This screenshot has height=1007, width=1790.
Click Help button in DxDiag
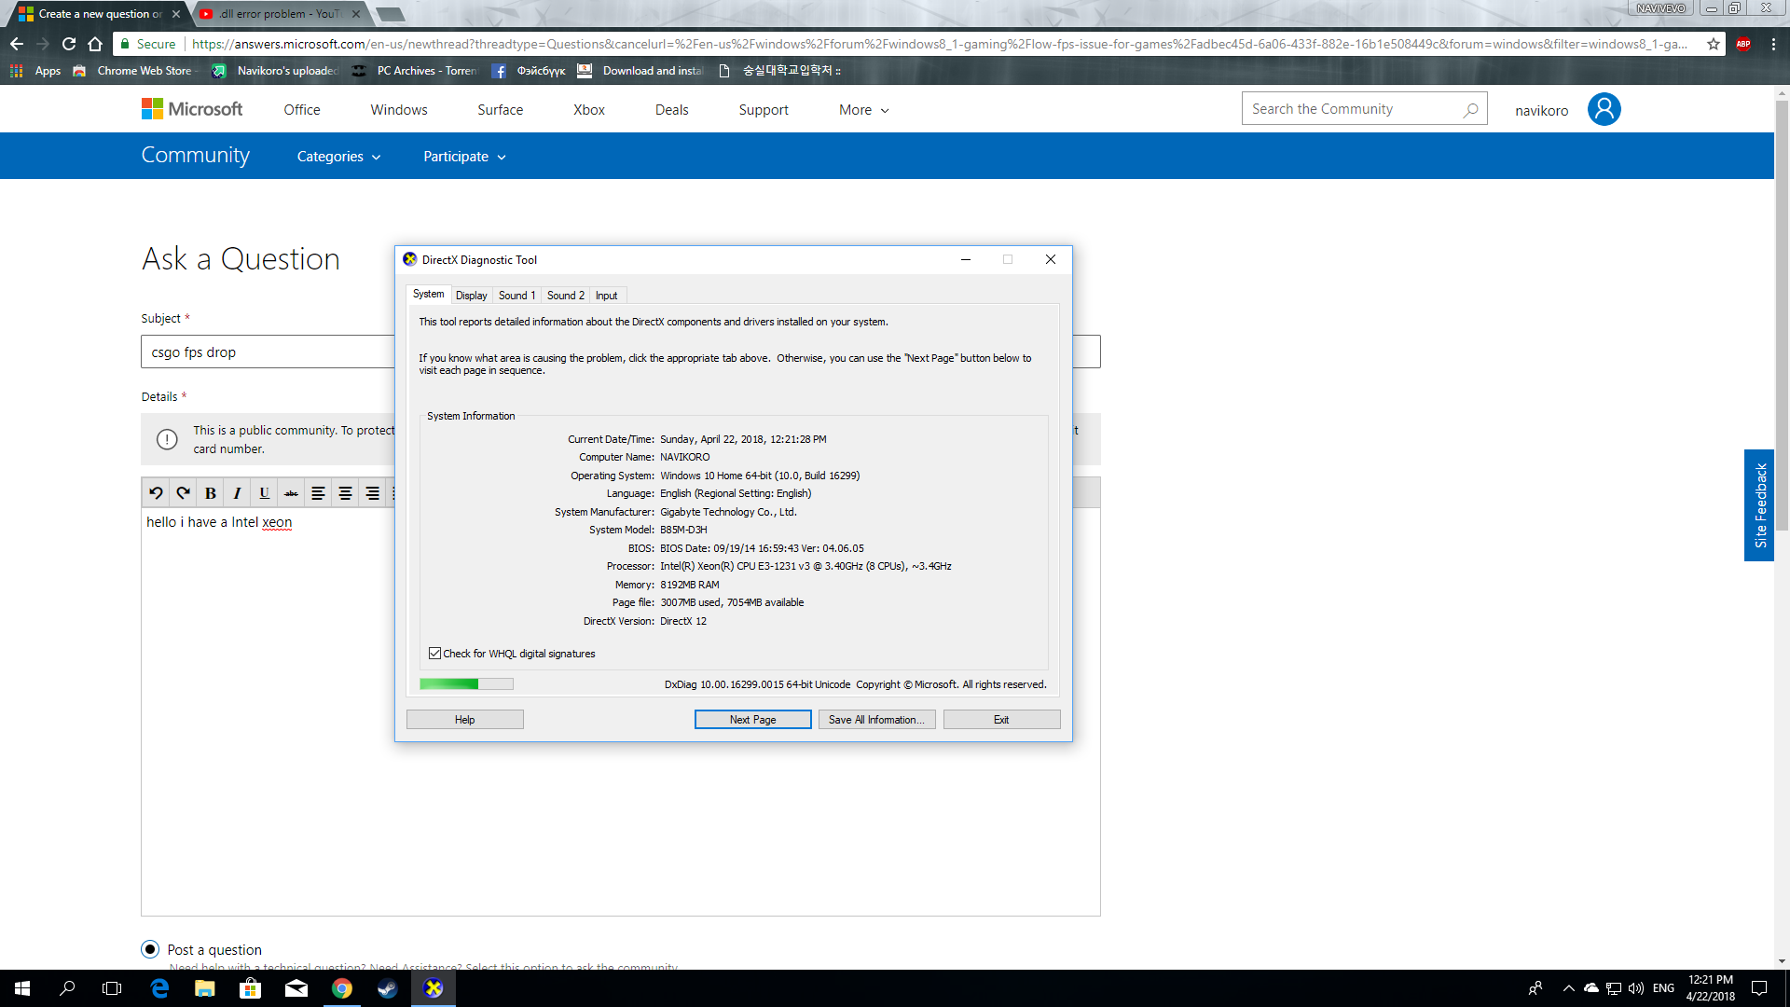pos(465,720)
